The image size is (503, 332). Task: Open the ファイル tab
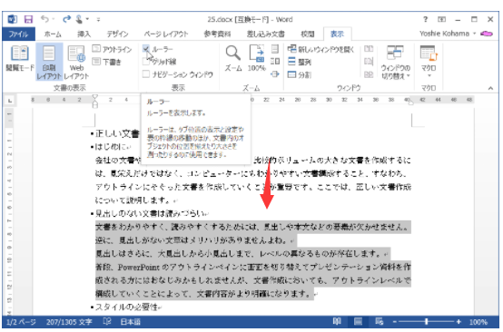(x=18, y=34)
